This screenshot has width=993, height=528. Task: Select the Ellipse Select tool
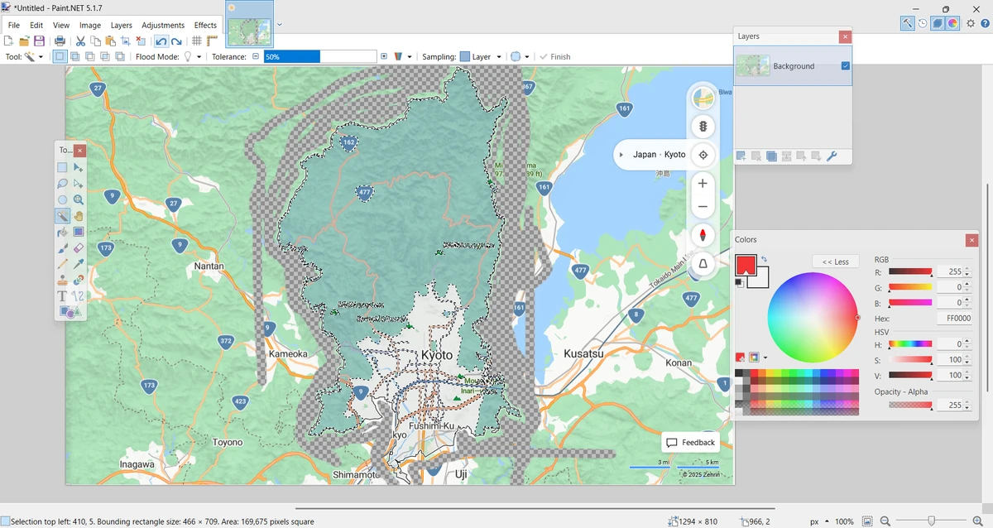(x=62, y=199)
